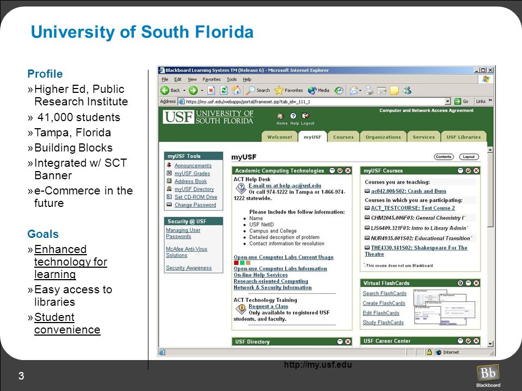Open the Search magnifier toolbar button
This screenshot has height=391, width=522.
click(x=258, y=90)
